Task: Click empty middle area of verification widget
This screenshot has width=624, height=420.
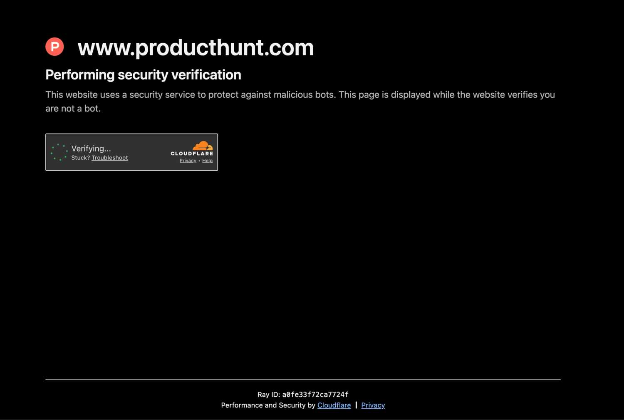Action: tap(148, 152)
